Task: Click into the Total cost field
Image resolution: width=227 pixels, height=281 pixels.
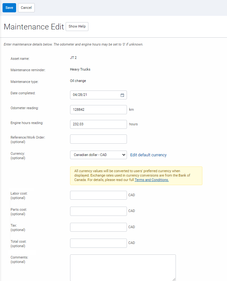Action: tap(98, 243)
